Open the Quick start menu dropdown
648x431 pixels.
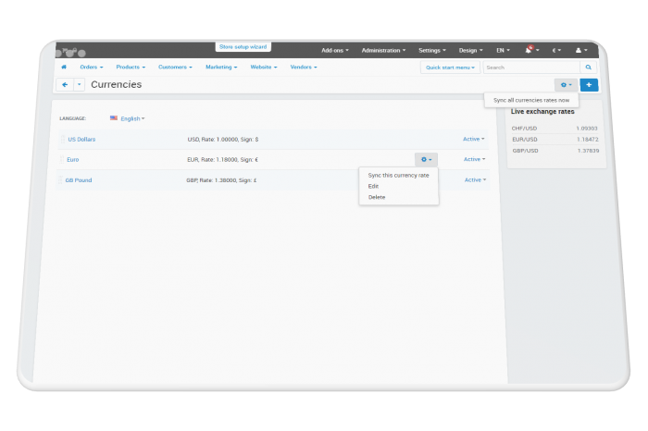click(x=450, y=68)
